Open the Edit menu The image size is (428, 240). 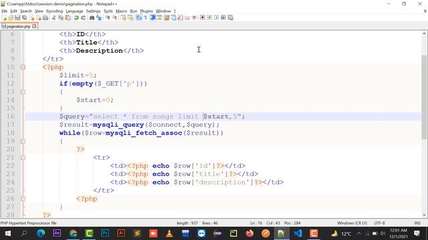coord(13,11)
